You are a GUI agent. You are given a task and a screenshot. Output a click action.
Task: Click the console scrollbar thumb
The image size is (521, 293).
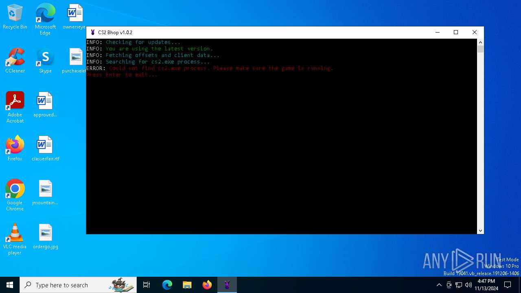coord(480,49)
